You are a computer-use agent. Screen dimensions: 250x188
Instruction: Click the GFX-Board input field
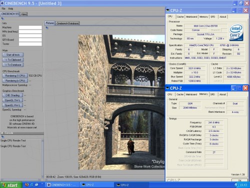pyautogui.click(x=30, y=40)
